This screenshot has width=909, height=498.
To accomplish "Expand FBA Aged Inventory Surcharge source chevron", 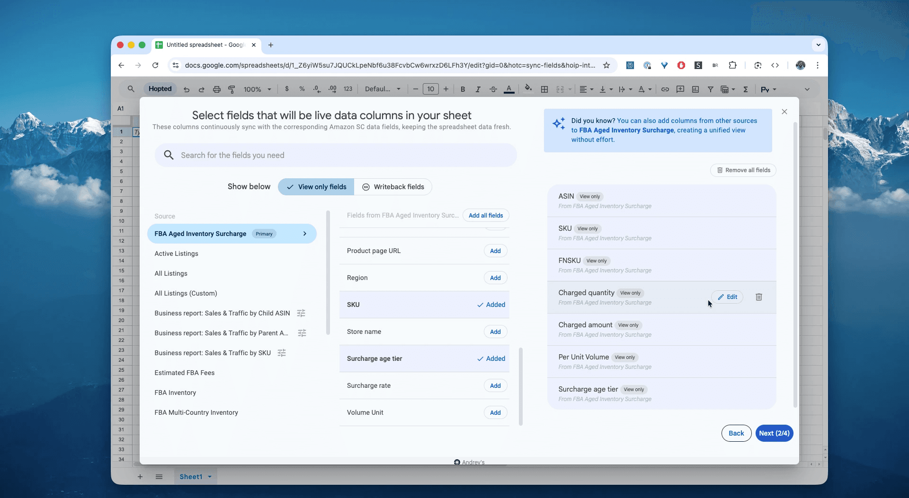I will pyautogui.click(x=305, y=234).
